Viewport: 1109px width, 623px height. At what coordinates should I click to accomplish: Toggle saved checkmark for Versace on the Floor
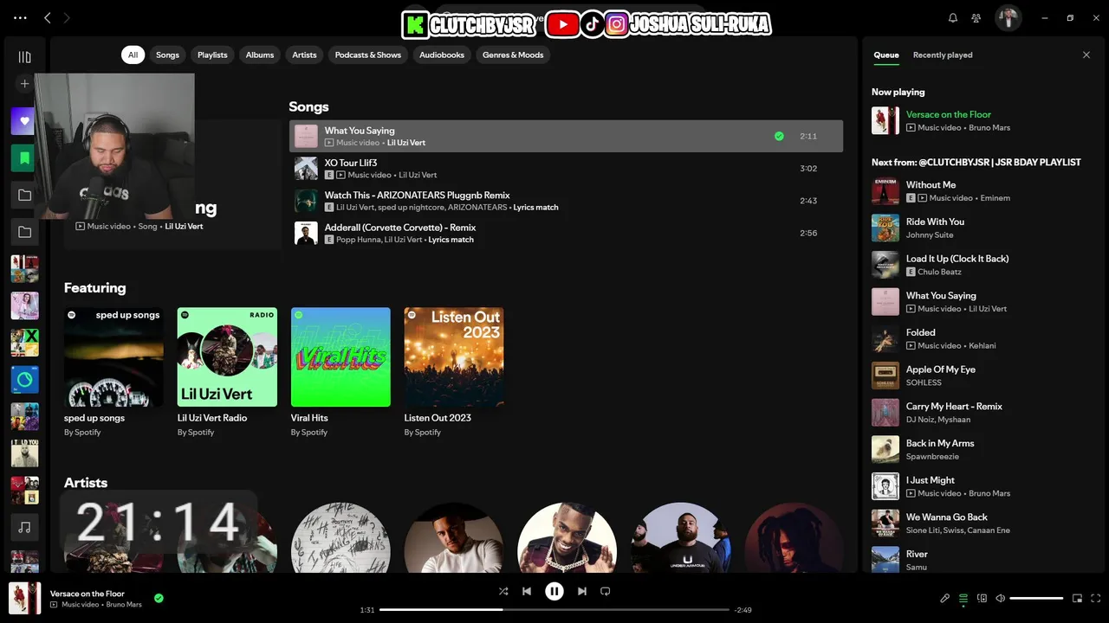159,598
